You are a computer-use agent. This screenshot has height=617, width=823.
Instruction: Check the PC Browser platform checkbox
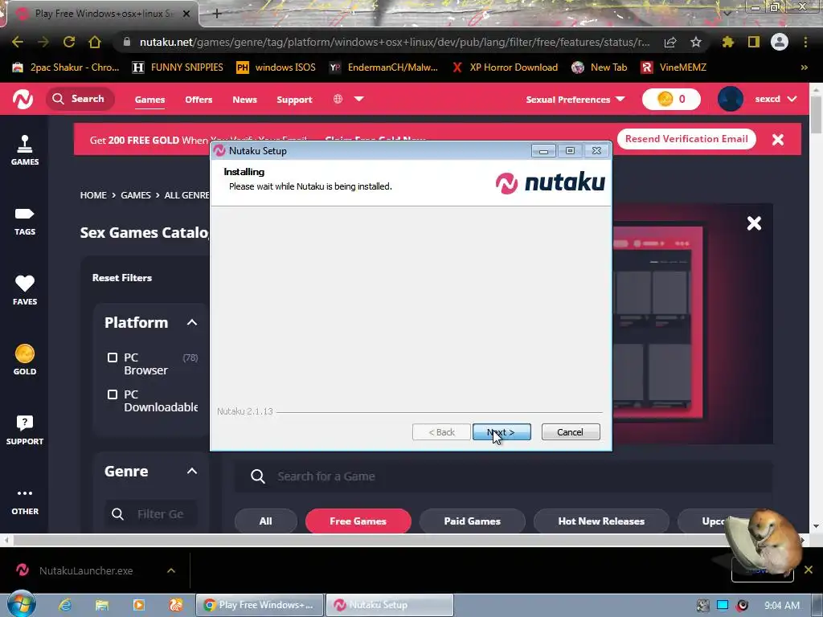point(113,358)
